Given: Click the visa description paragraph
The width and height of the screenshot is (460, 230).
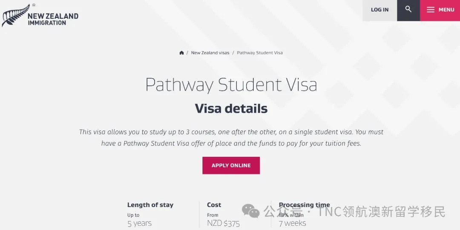Looking at the screenshot, I should (x=231, y=138).
